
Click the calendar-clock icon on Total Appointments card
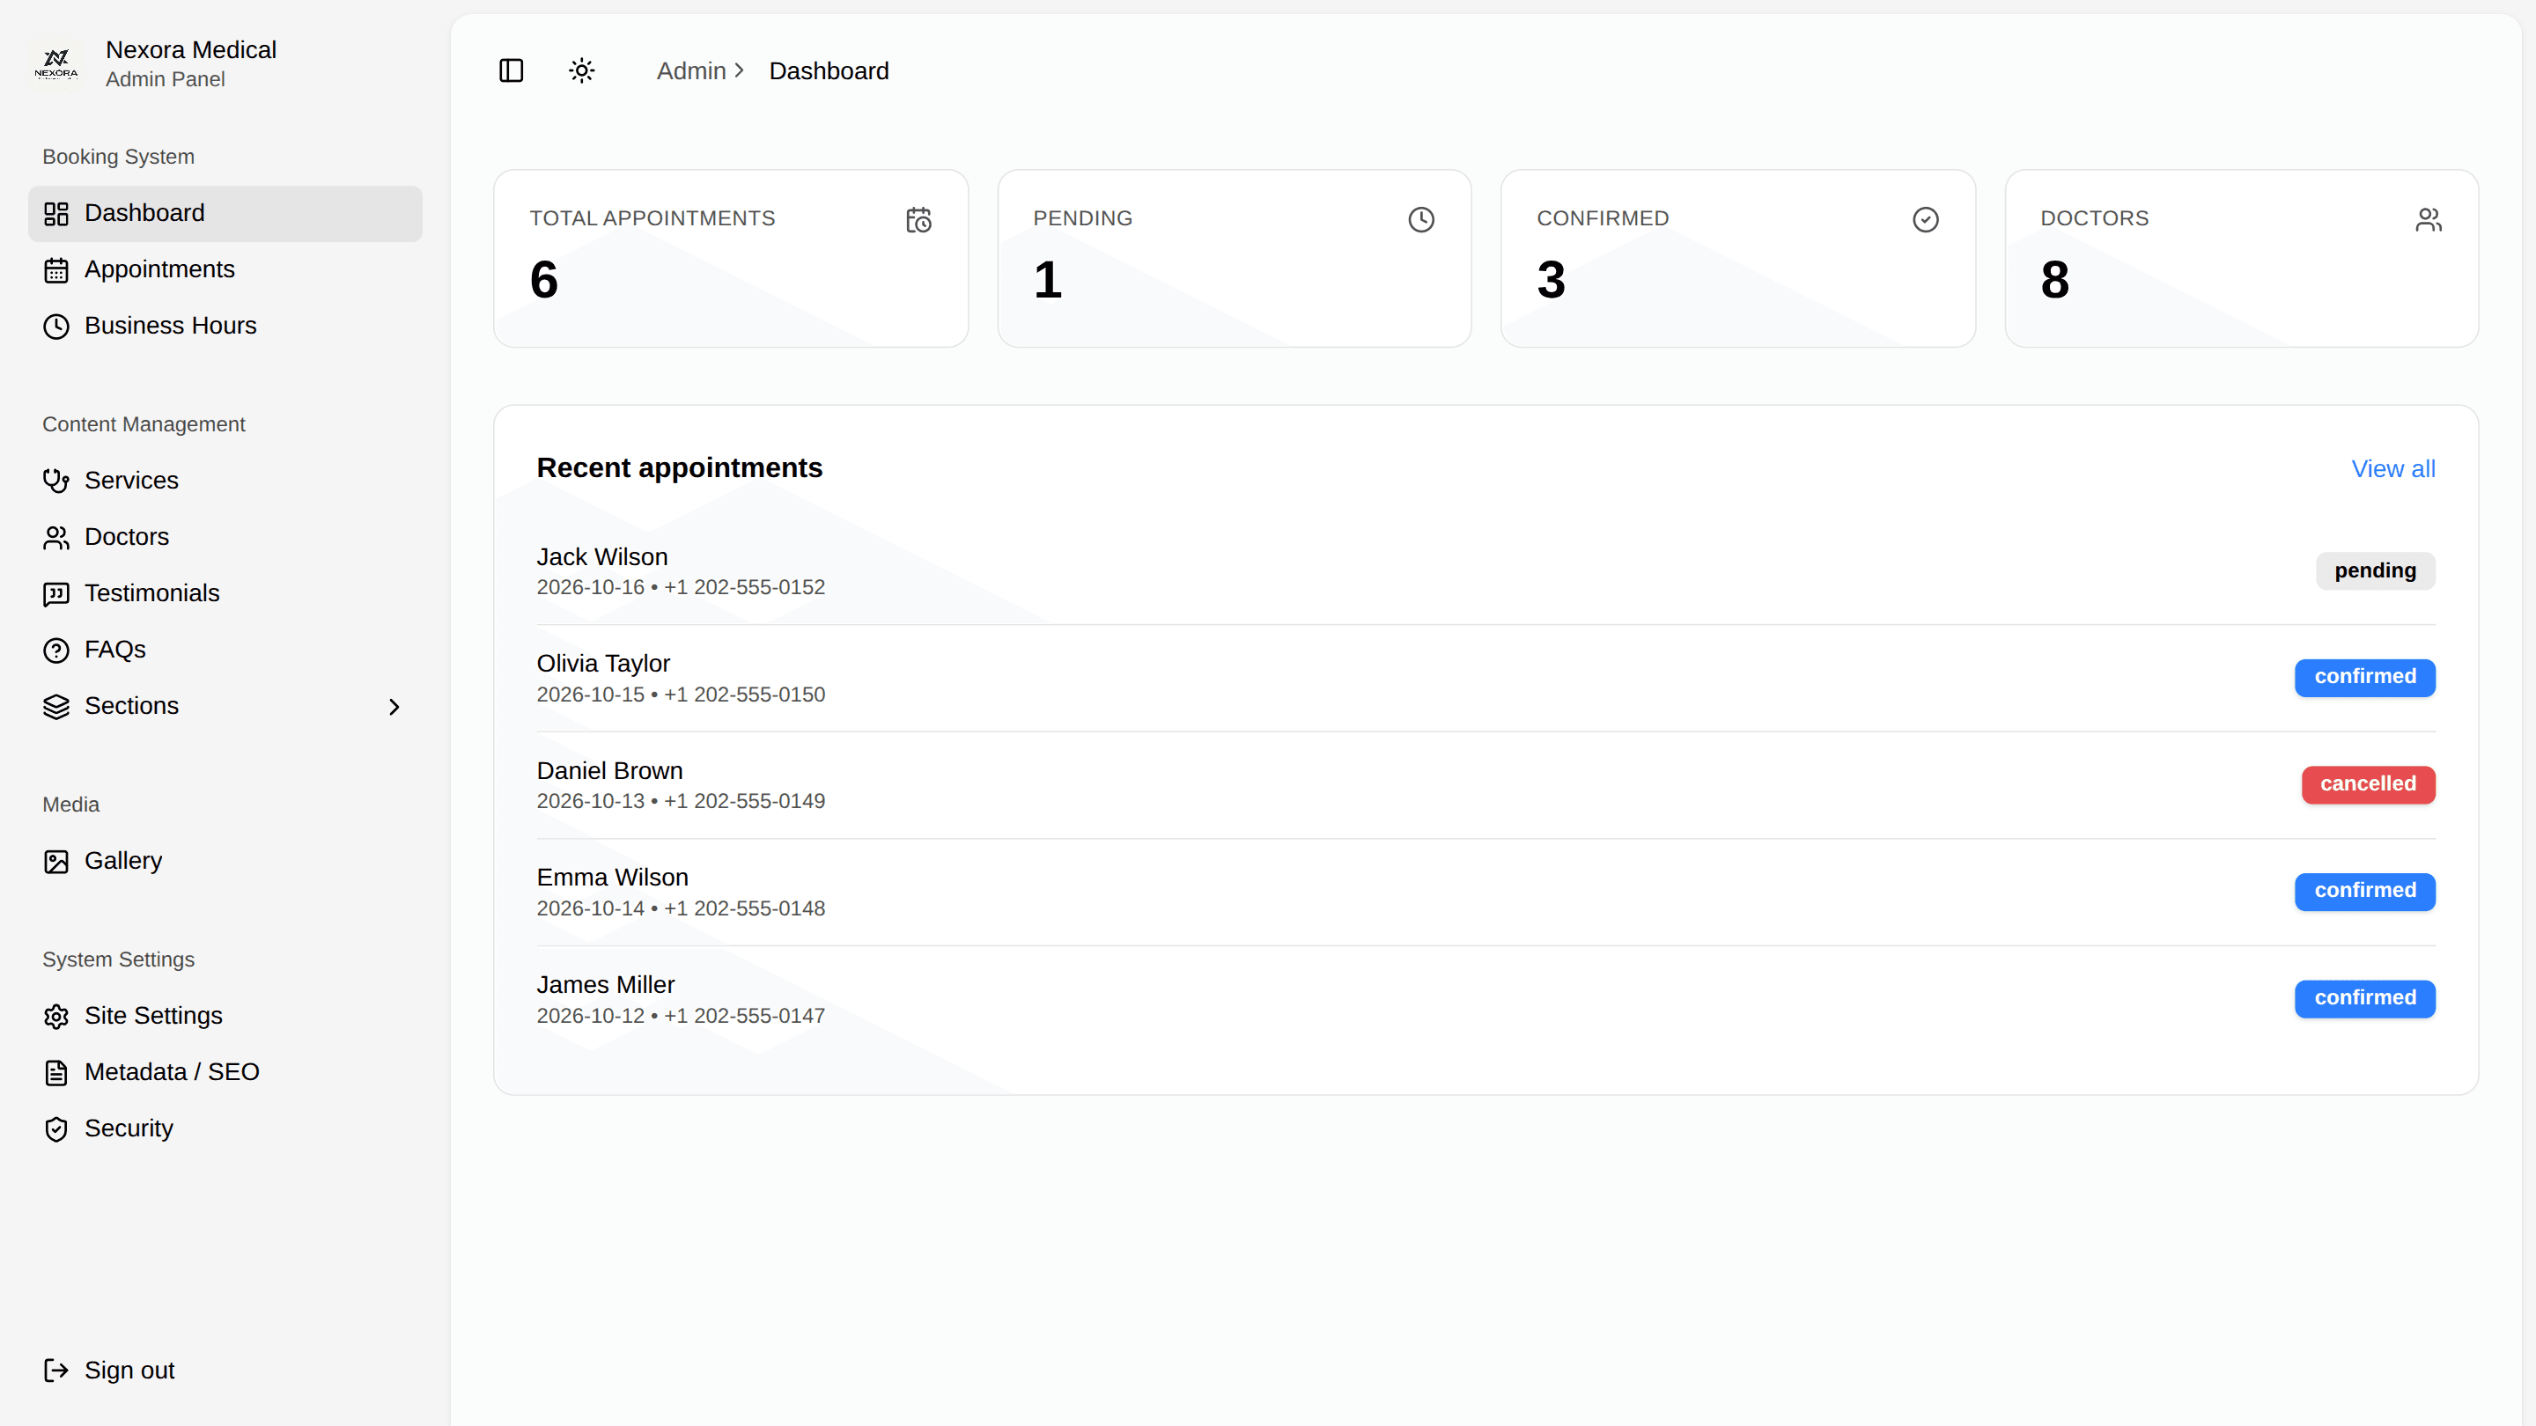[x=918, y=219]
